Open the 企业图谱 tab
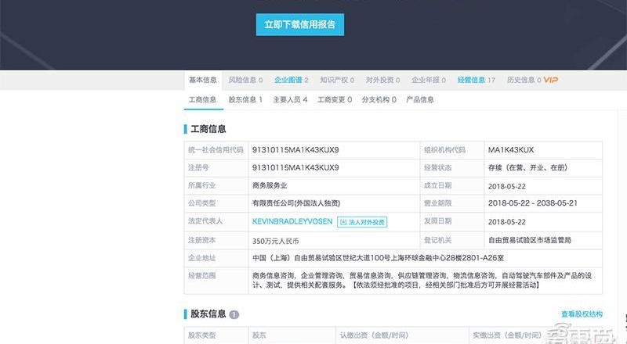This screenshot has width=627, height=344. click(291, 80)
